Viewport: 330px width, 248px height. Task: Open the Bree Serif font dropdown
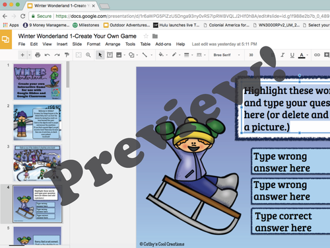(x=226, y=55)
